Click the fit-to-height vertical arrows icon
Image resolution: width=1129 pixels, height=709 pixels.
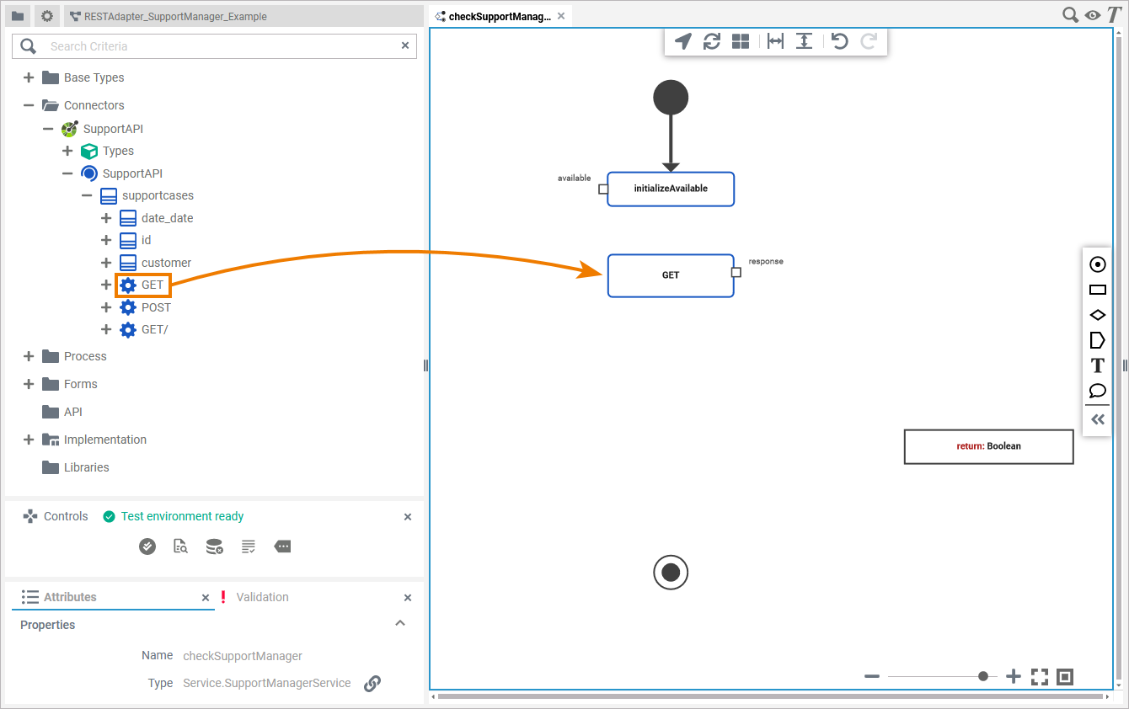(x=805, y=41)
